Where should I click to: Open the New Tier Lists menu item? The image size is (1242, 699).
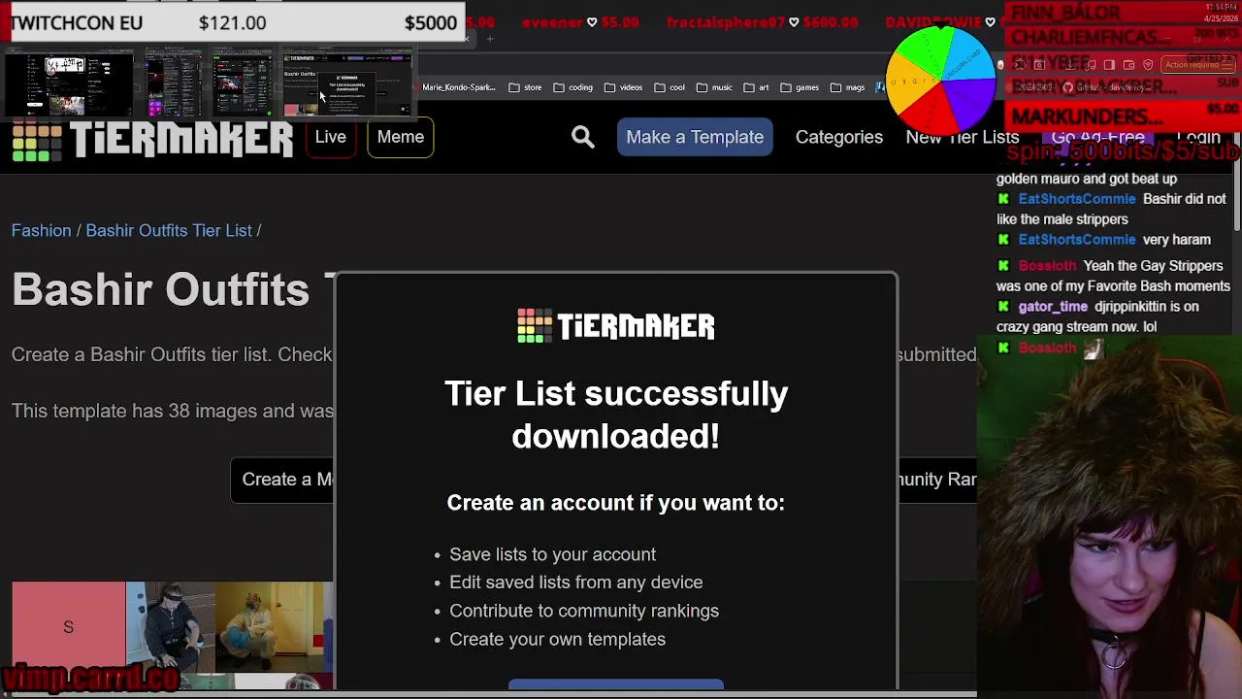tap(963, 137)
